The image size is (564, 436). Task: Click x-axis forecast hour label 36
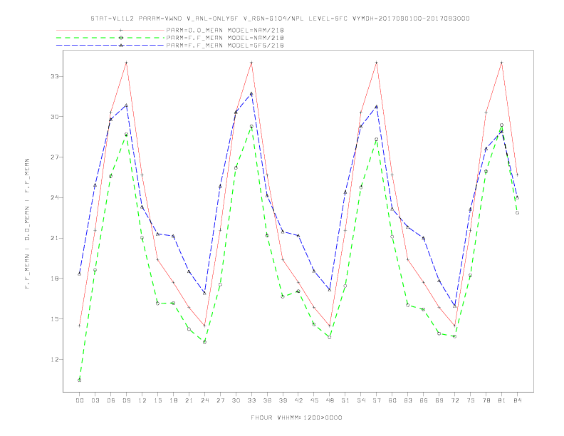click(267, 400)
